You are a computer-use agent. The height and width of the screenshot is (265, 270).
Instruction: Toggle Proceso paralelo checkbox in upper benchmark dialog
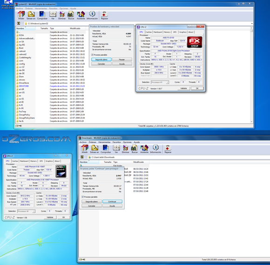(x=93, y=55)
